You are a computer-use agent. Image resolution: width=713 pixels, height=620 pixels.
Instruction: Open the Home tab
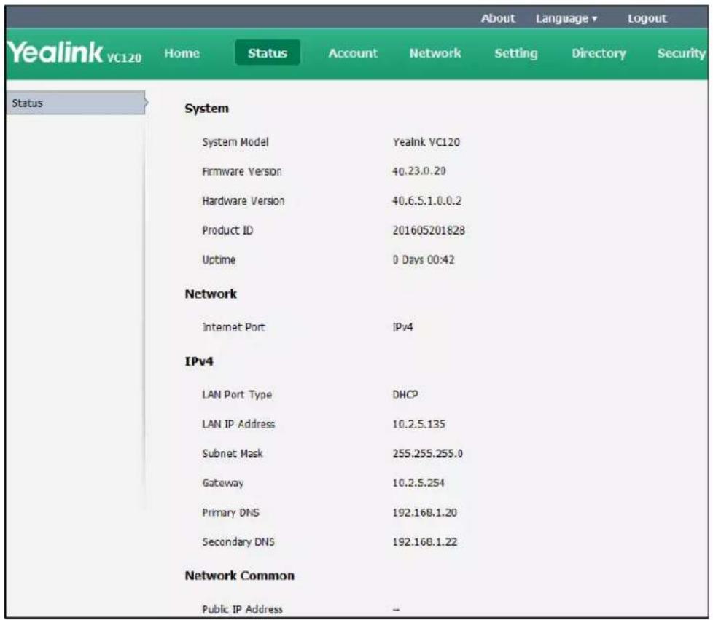tap(182, 53)
